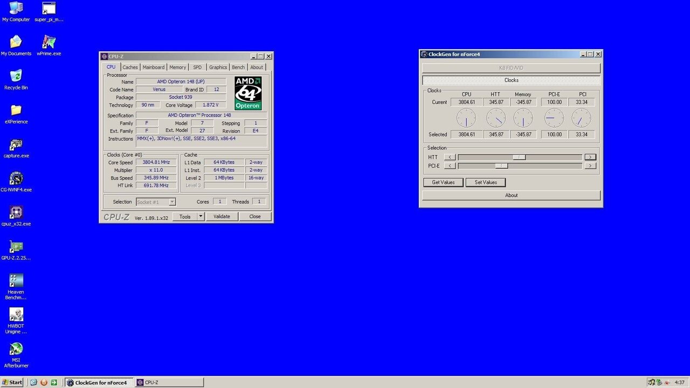Click the Validate button in CPU-Z
This screenshot has width=690, height=388.
pyautogui.click(x=222, y=217)
